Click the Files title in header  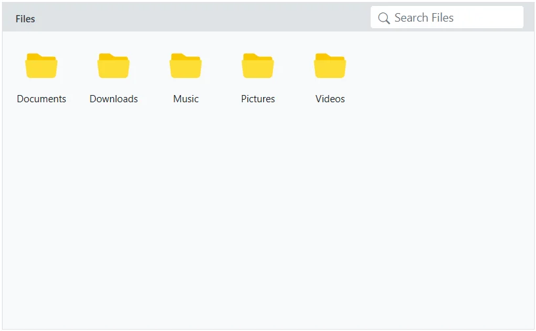[26, 19]
